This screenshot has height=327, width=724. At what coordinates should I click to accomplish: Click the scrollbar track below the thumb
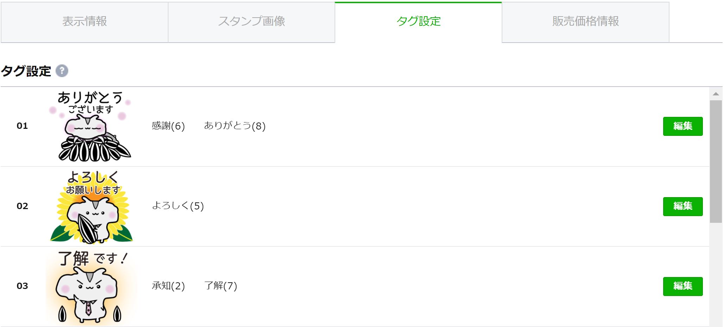(x=716, y=275)
